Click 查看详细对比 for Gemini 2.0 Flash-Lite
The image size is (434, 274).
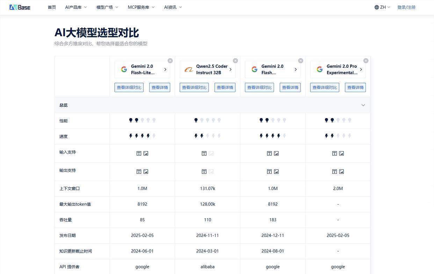[129, 88]
